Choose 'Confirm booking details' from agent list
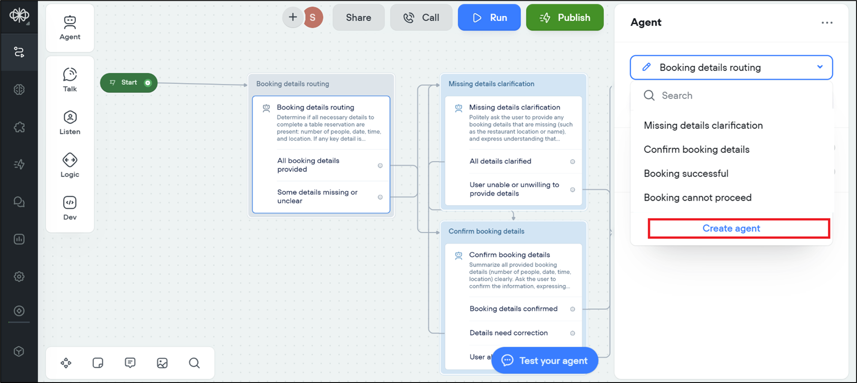The height and width of the screenshot is (383, 857). [696, 150]
